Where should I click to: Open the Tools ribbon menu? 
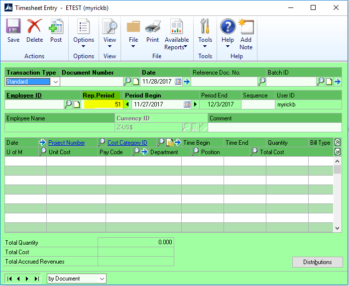205,33
